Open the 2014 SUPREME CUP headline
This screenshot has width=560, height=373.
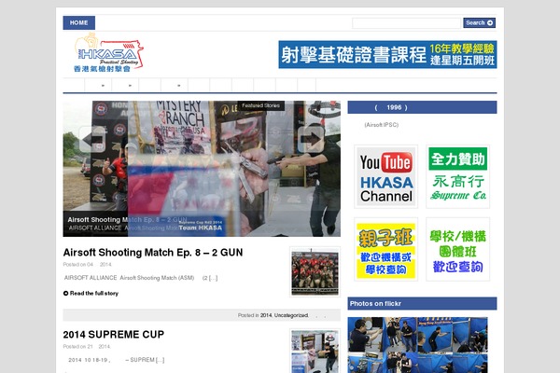coord(114,335)
